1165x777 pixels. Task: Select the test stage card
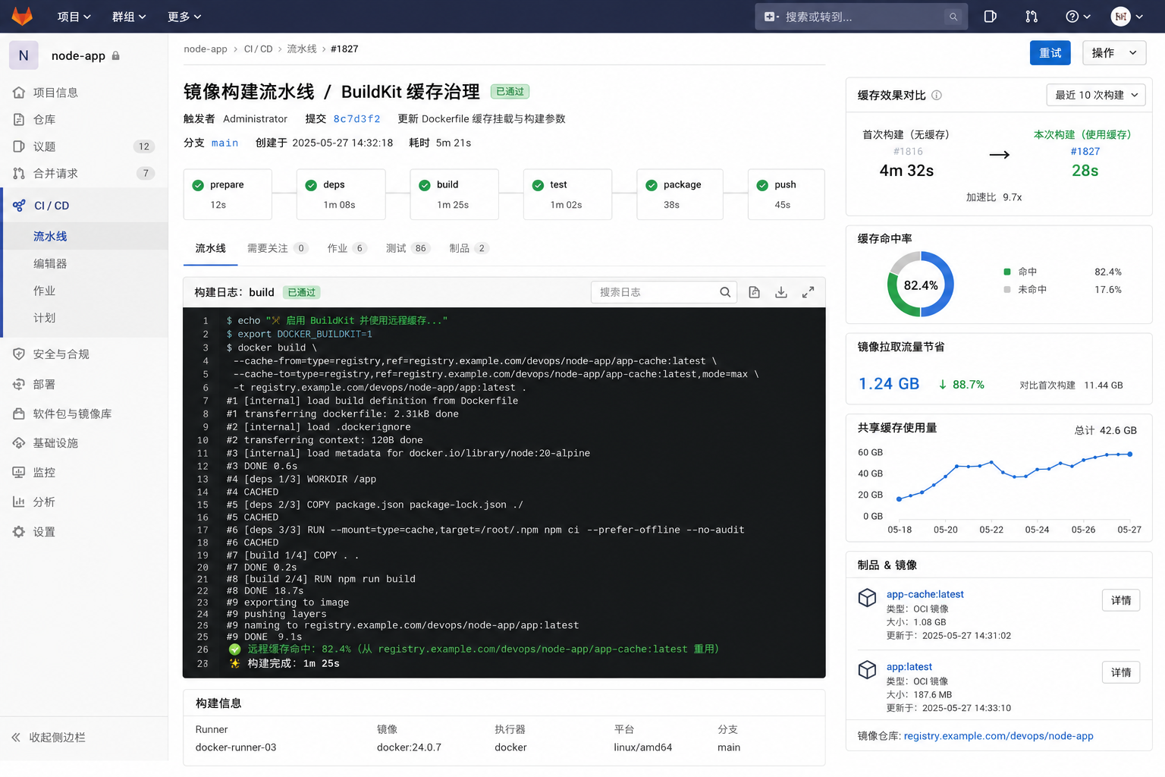[x=567, y=194]
